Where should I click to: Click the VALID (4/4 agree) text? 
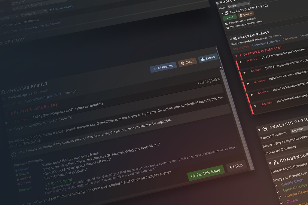point(59,182)
